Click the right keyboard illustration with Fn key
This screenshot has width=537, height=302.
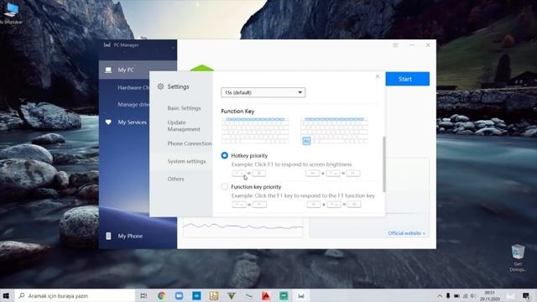click(x=334, y=131)
